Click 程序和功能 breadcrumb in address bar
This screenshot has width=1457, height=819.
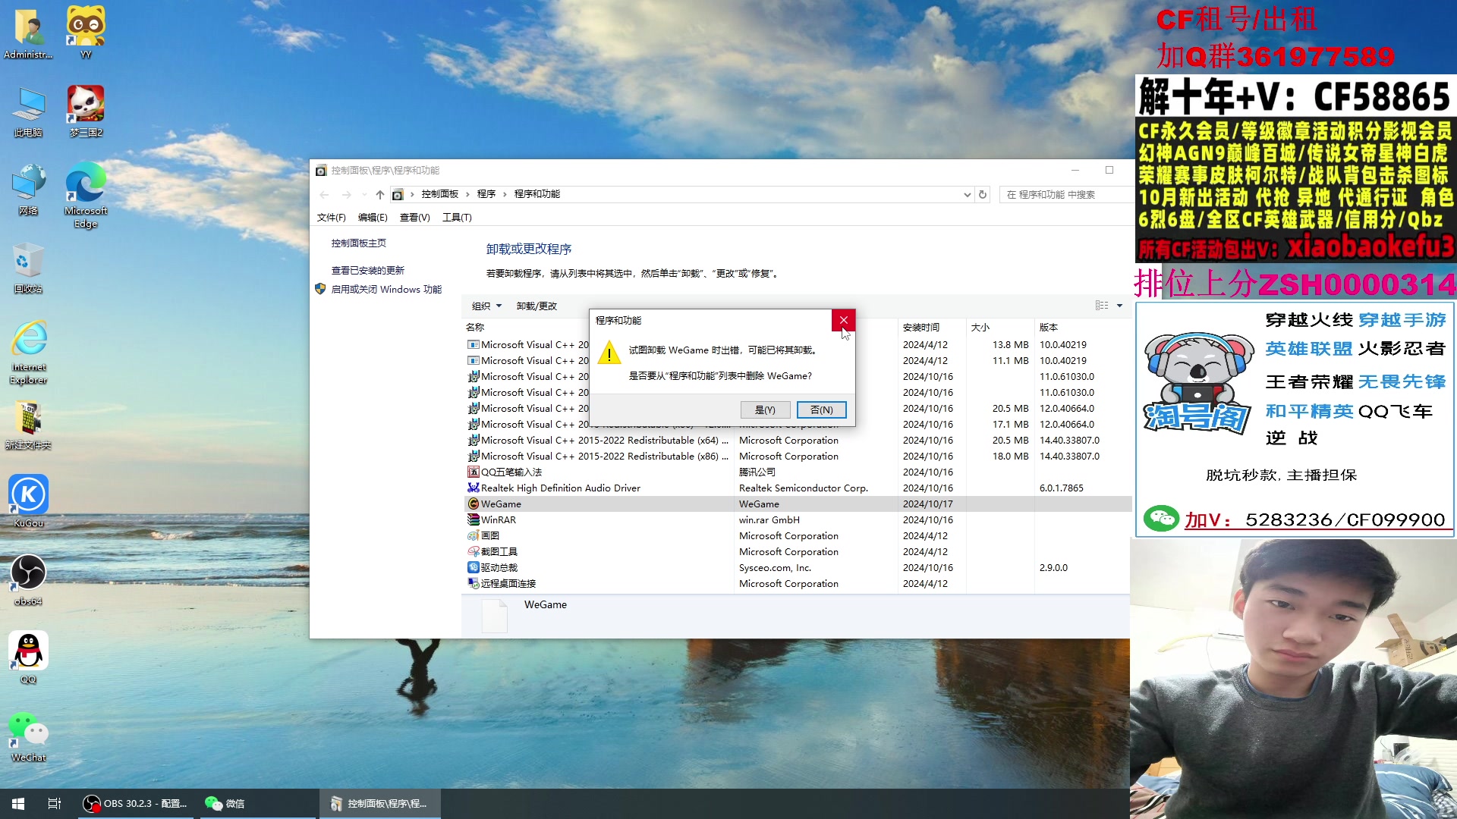click(x=537, y=195)
